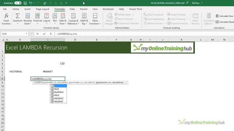Open the Financial functions library
The width and height of the screenshot is (234, 131).
click(x=37, y=19)
